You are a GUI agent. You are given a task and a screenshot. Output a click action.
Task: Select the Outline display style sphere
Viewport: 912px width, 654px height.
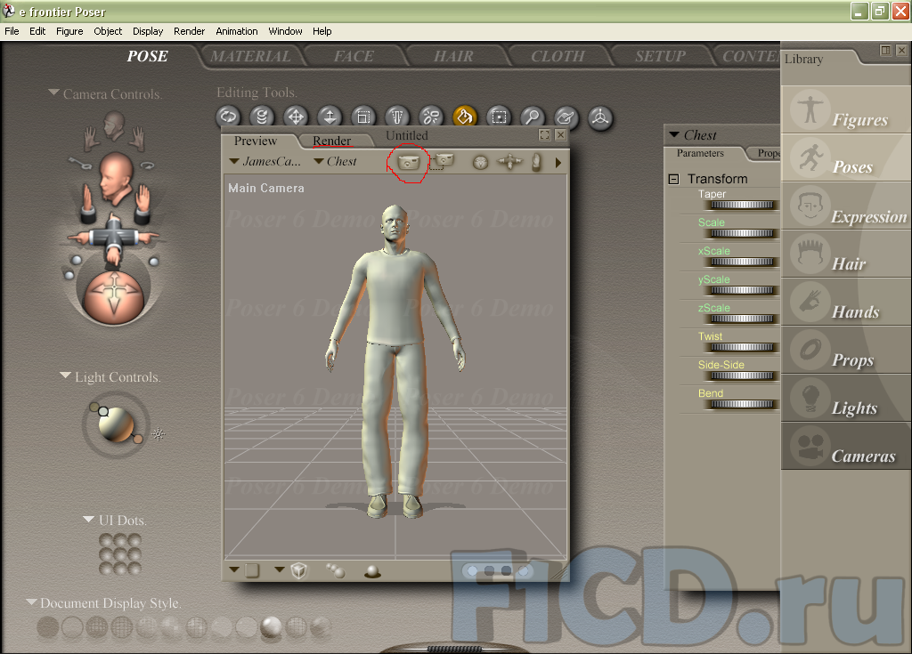(x=72, y=627)
